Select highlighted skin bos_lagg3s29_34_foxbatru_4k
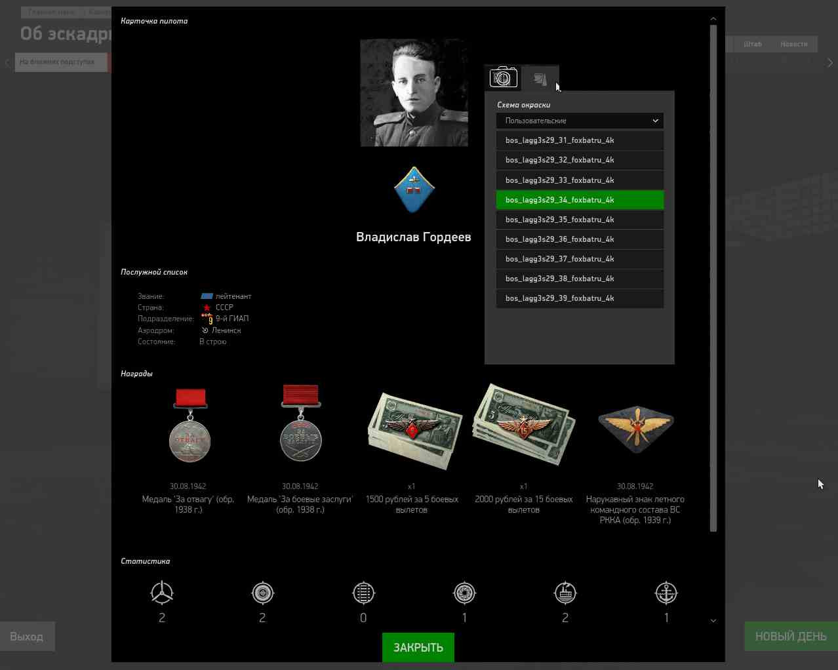838x670 pixels. (x=580, y=200)
